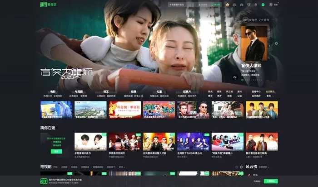Image resolution: width=318 pixels, height=187 pixels.
Task: Open the 动漫 channel
Action: click(x=133, y=91)
